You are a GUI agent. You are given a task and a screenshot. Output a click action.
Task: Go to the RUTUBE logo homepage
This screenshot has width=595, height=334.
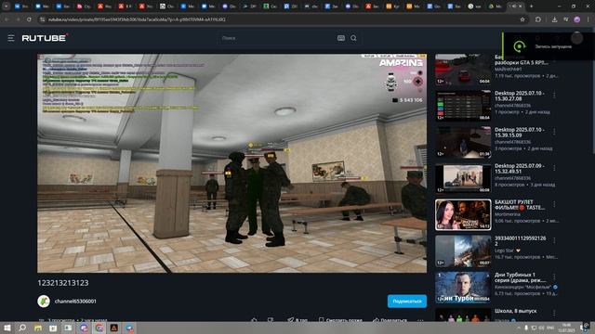pos(45,38)
